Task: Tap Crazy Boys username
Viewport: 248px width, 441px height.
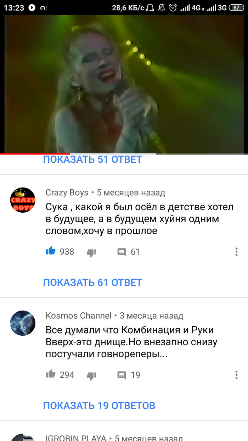Action: (67, 192)
